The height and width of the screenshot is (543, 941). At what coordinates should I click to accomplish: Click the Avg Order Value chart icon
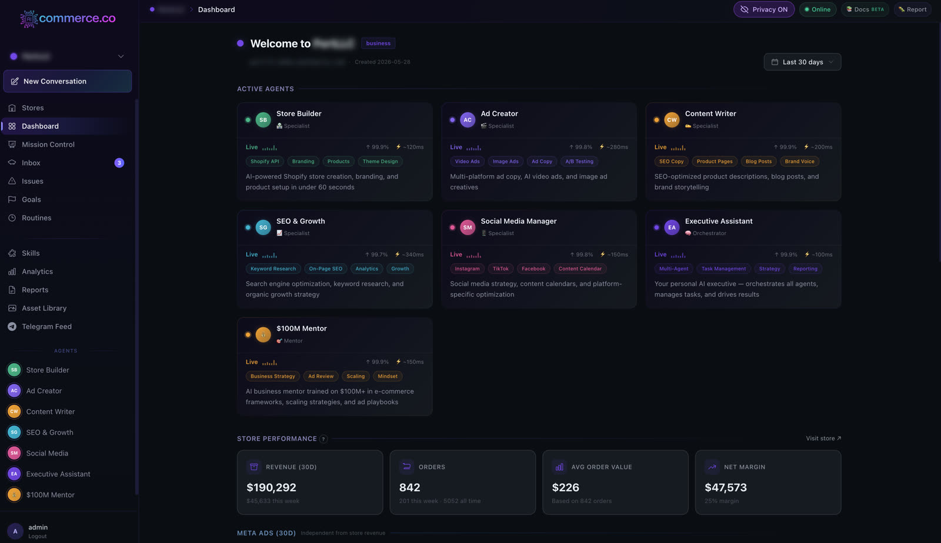(x=559, y=467)
